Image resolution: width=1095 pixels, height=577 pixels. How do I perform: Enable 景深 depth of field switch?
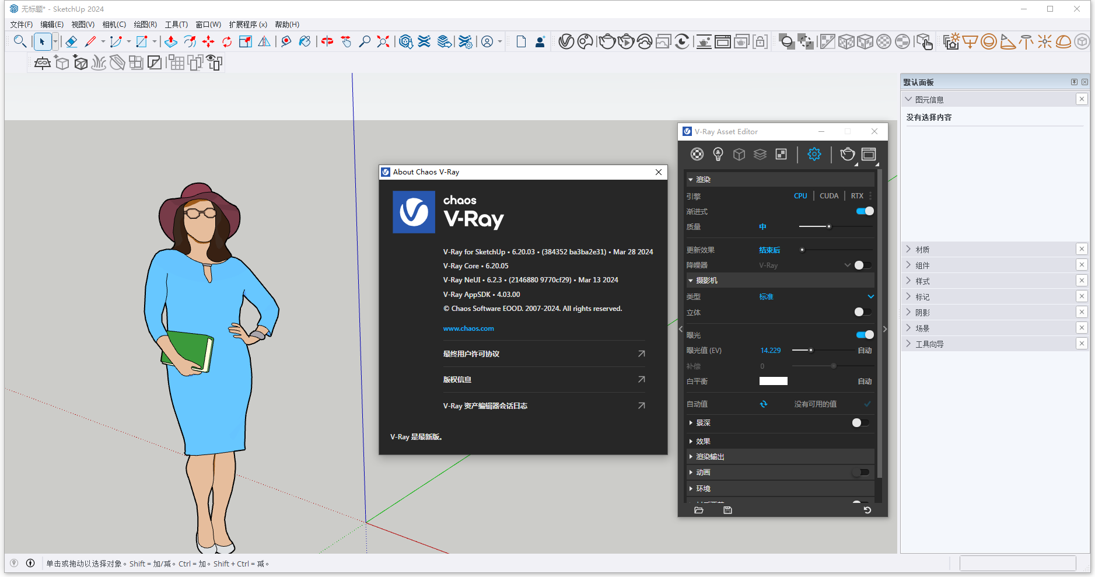point(860,422)
